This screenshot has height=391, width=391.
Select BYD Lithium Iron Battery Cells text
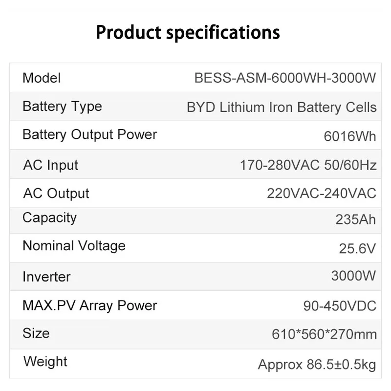pyautogui.click(x=282, y=108)
